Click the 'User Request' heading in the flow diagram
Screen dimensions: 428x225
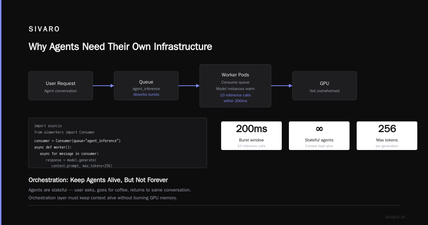pos(61,83)
